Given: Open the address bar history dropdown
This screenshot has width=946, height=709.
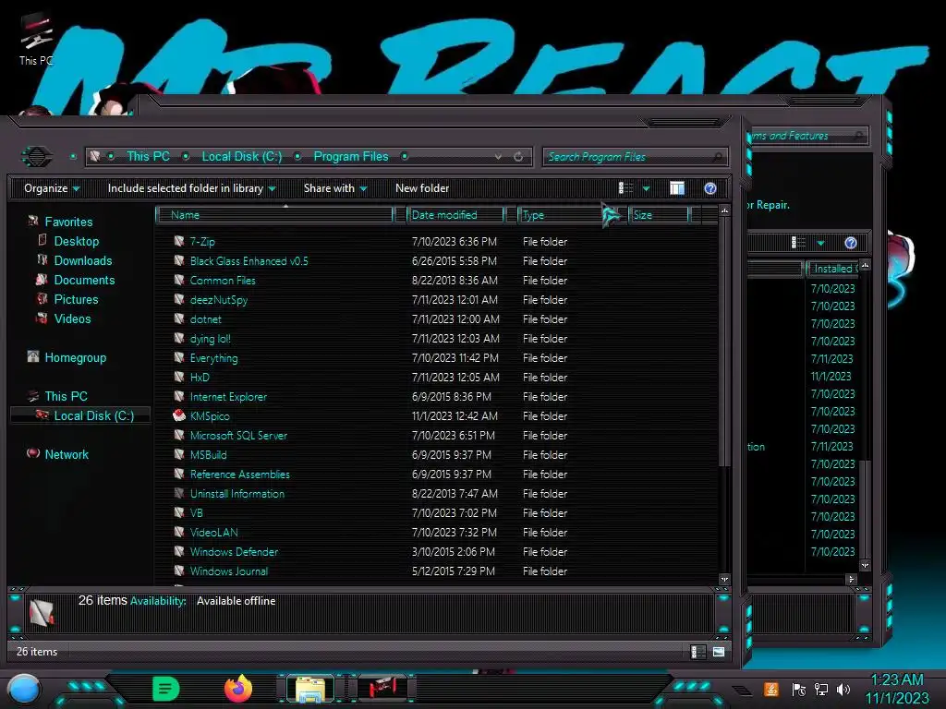Looking at the screenshot, I should [498, 157].
